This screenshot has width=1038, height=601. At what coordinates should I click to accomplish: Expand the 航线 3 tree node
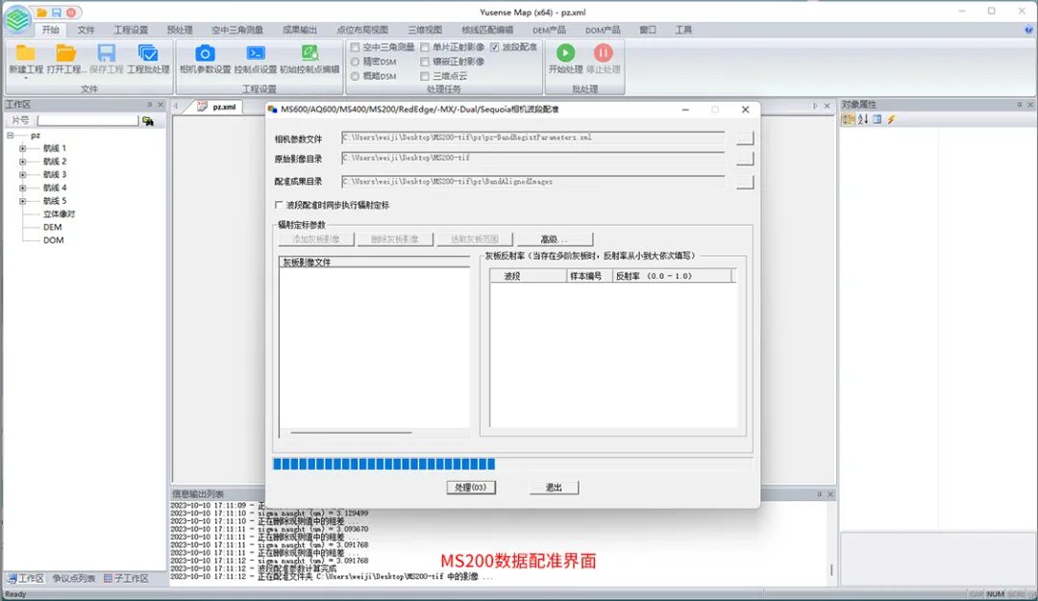click(22, 175)
